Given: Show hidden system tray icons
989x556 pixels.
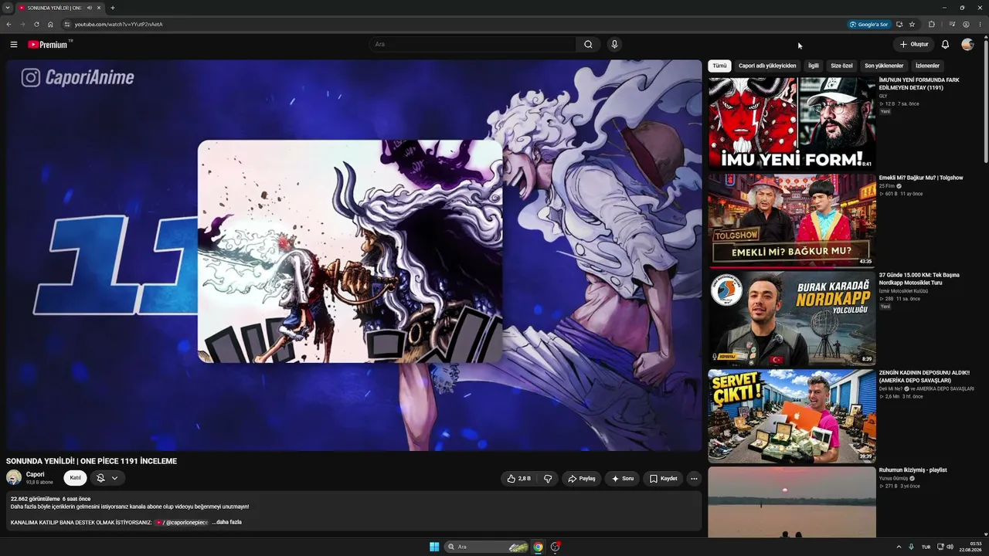Looking at the screenshot, I should pos(899,547).
